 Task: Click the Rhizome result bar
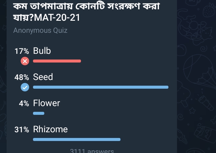click(x=76, y=139)
